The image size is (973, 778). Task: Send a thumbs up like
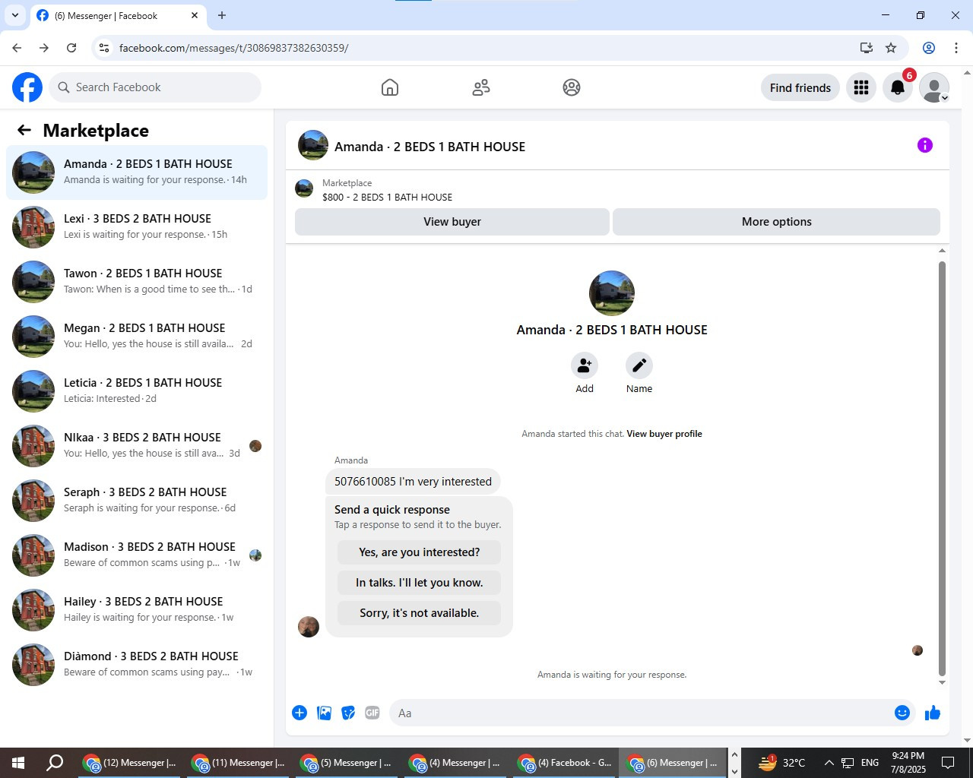point(933,713)
